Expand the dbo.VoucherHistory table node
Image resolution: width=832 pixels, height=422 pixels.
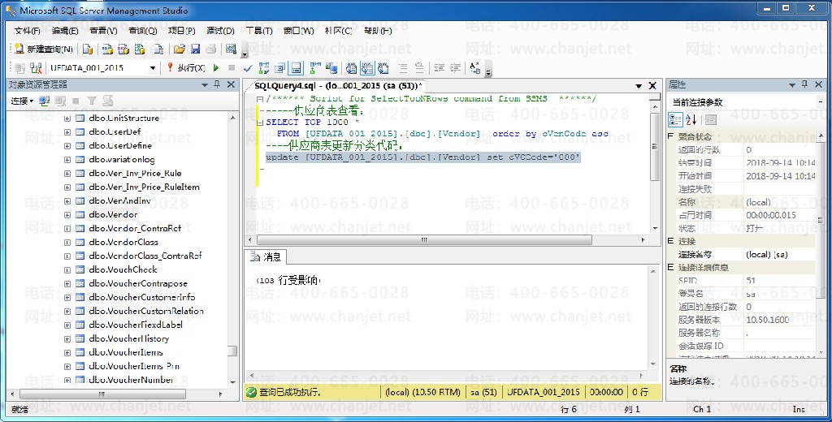coord(67,338)
